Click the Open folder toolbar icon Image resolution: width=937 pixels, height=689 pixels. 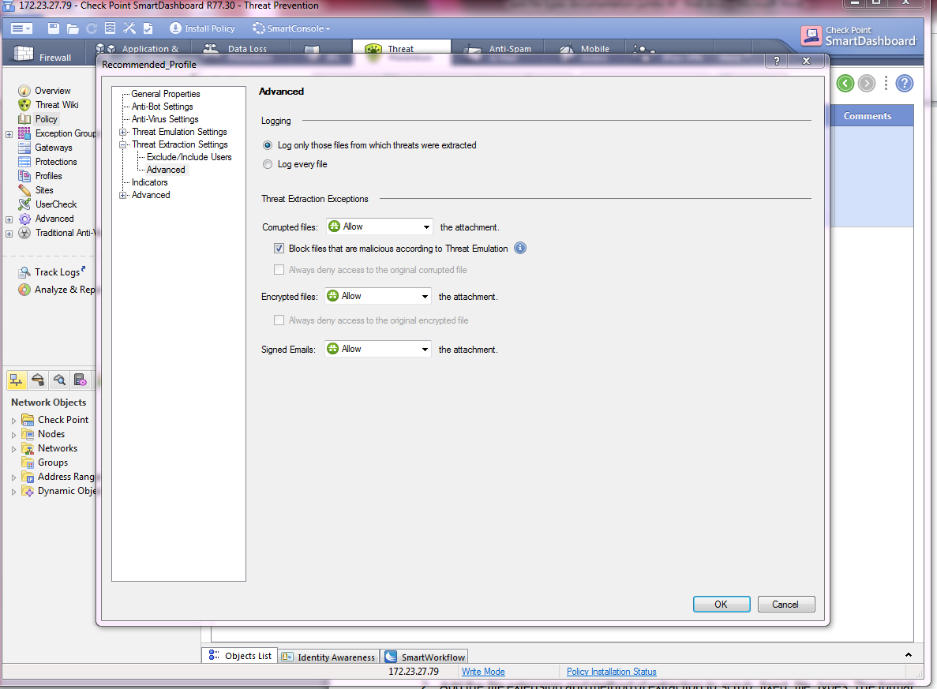point(73,28)
